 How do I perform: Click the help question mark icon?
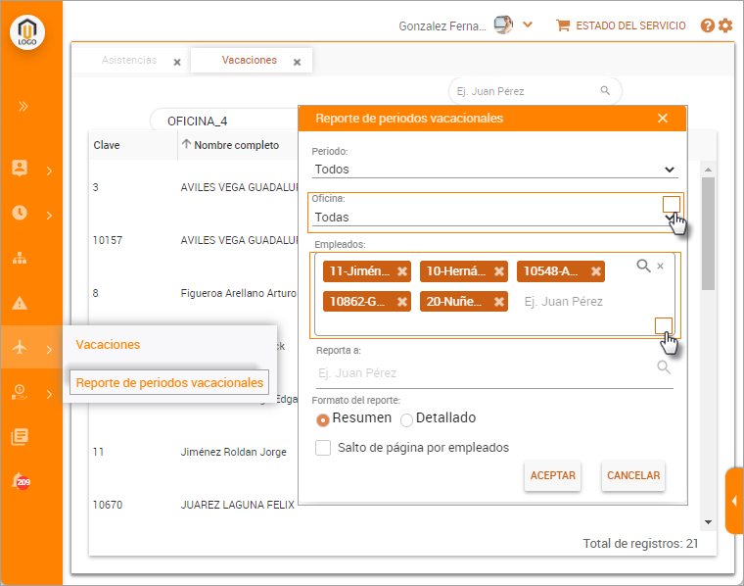click(708, 25)
